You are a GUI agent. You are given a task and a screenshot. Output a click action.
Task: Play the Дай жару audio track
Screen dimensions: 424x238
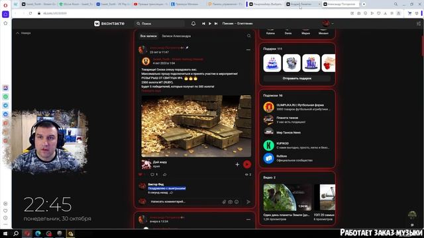coord(247,164)
